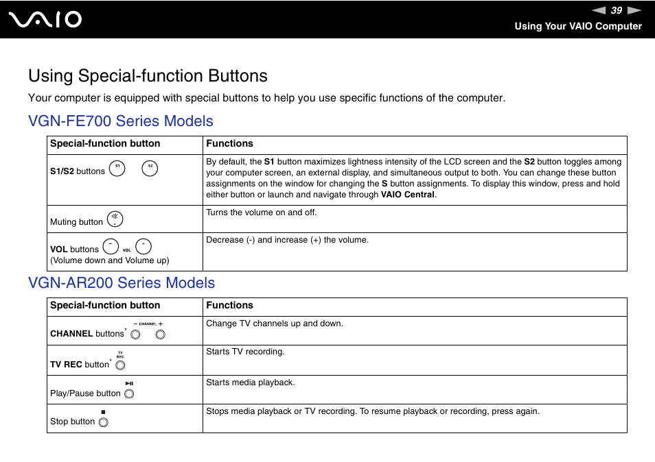Click the Play/Pause button icon
The height and width of the screenshot is (462, 655).
(x=129, y=393)
